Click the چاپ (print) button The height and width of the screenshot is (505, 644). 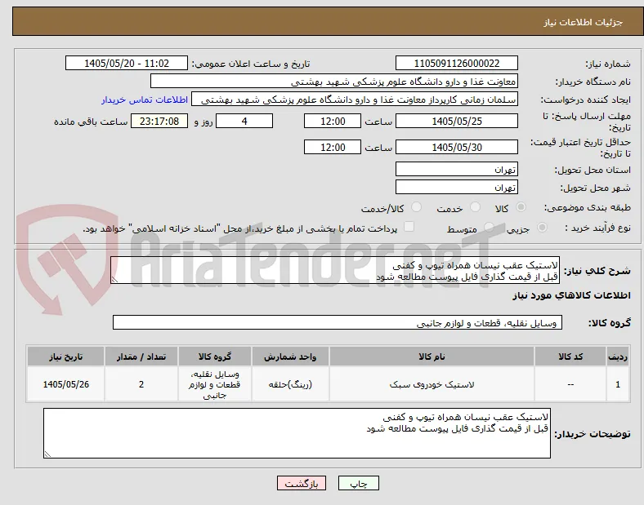pos(358,483)
